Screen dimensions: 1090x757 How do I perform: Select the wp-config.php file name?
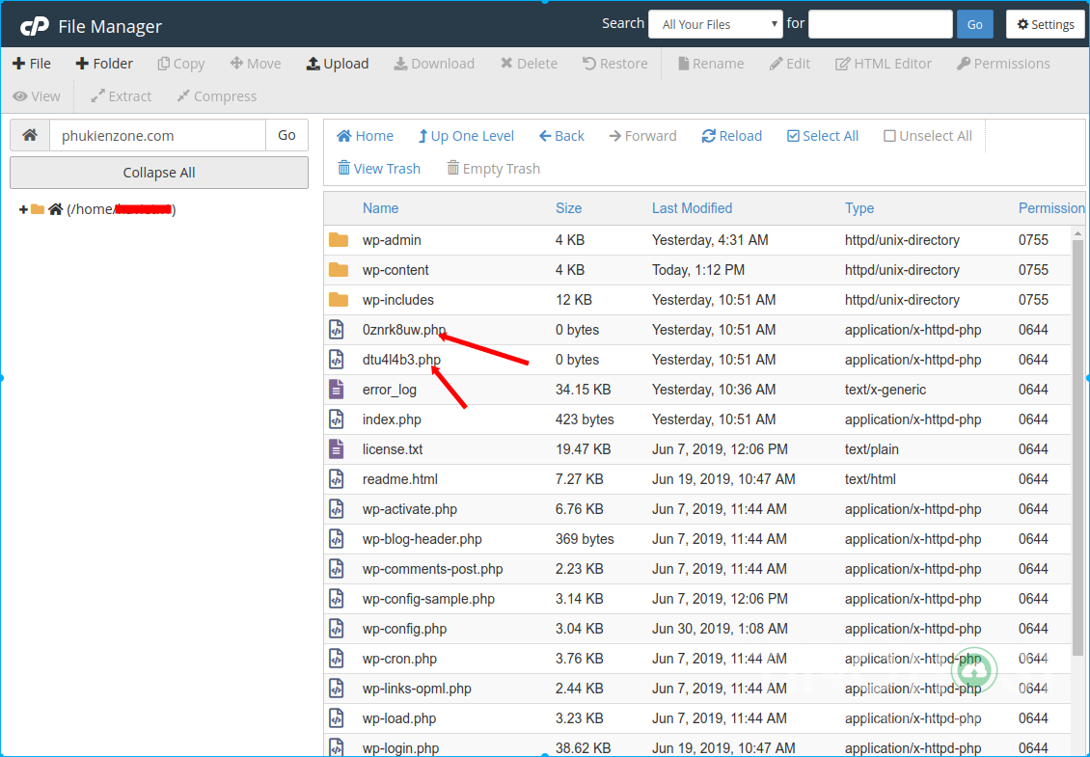pos(404,629)
